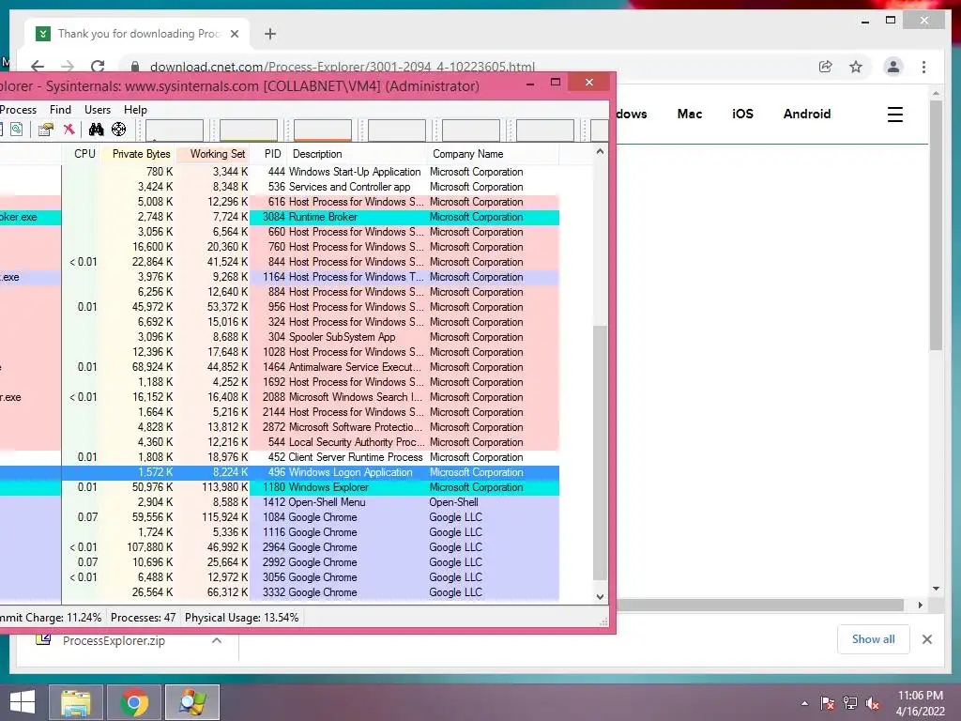Click the Process Explorer taskbar icon

click(191, 702)
